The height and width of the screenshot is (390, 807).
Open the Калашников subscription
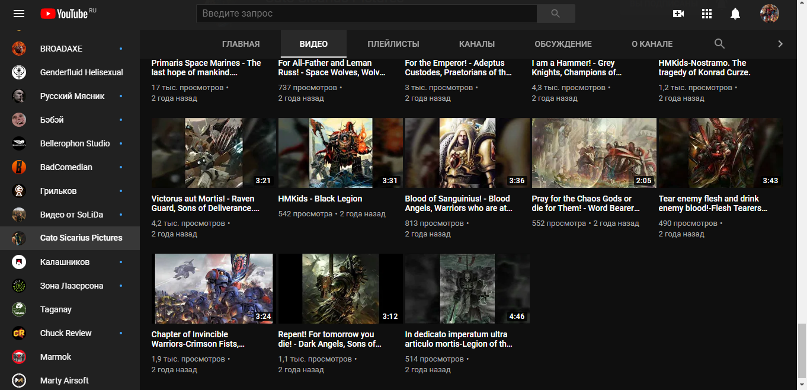click(x=65, y=262)
